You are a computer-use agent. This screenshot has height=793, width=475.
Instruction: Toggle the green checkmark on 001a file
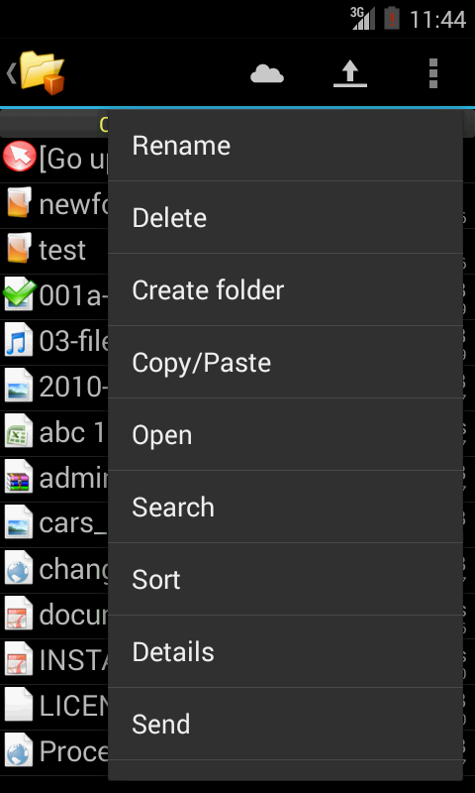coord(19,294)
